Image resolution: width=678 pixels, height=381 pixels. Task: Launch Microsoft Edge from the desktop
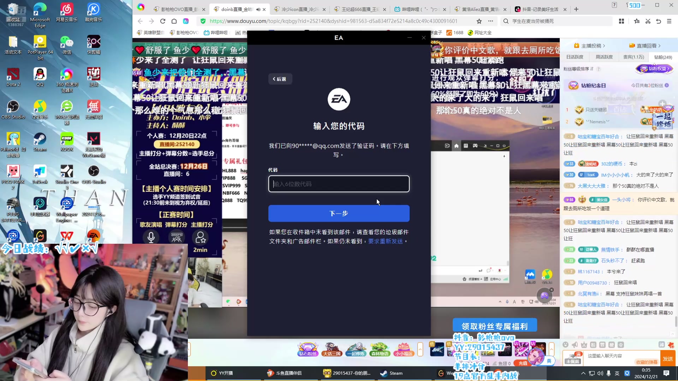pos(40,15)
